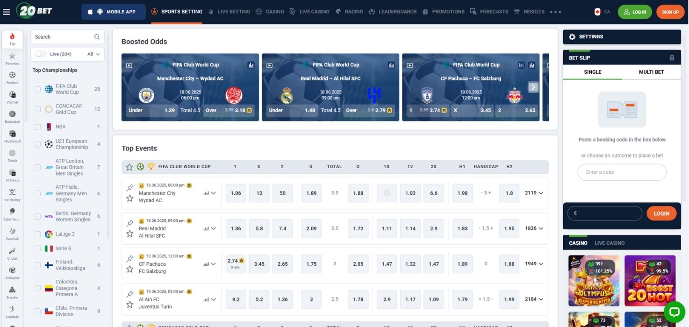
Task: Switch to Multi Bet tab
Action: [x=651, y=72]
